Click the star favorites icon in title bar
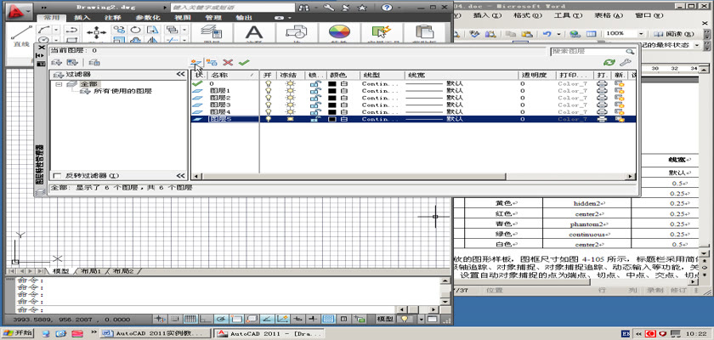The height and width of the screenshot is (340, 714). [362, 8]
